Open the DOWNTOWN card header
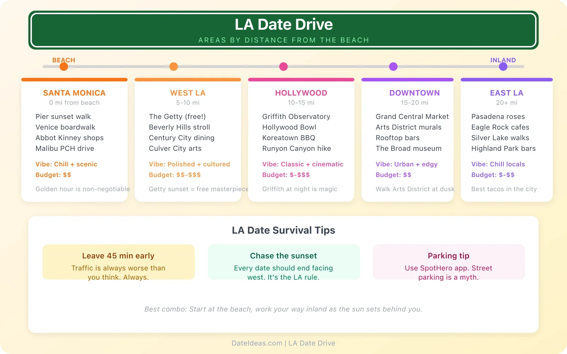Screen dimensions: 567x354 click(x=414, y=93)
